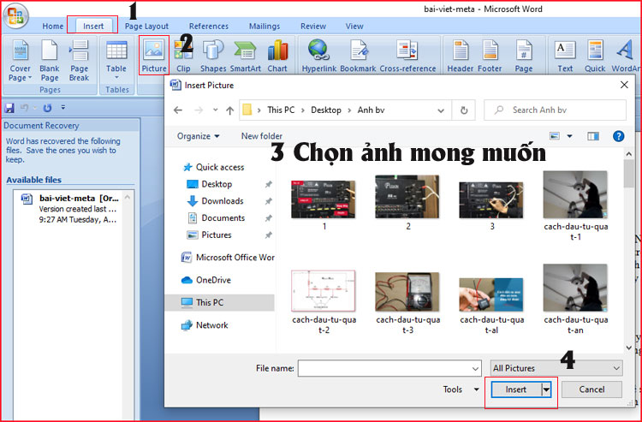Viewport: 642px width, 422px height.
Task: Switch to the Home tab
Action: coord(53,27)
